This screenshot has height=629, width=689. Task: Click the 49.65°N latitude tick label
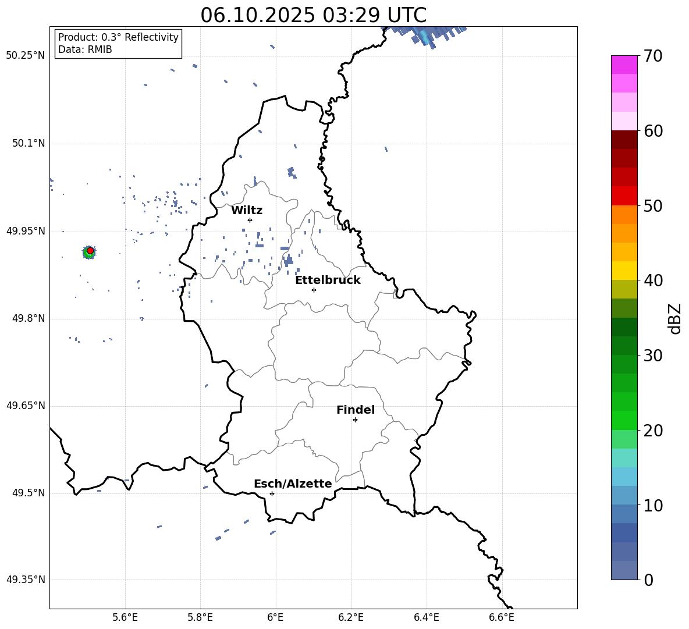(x=26, y=406)
